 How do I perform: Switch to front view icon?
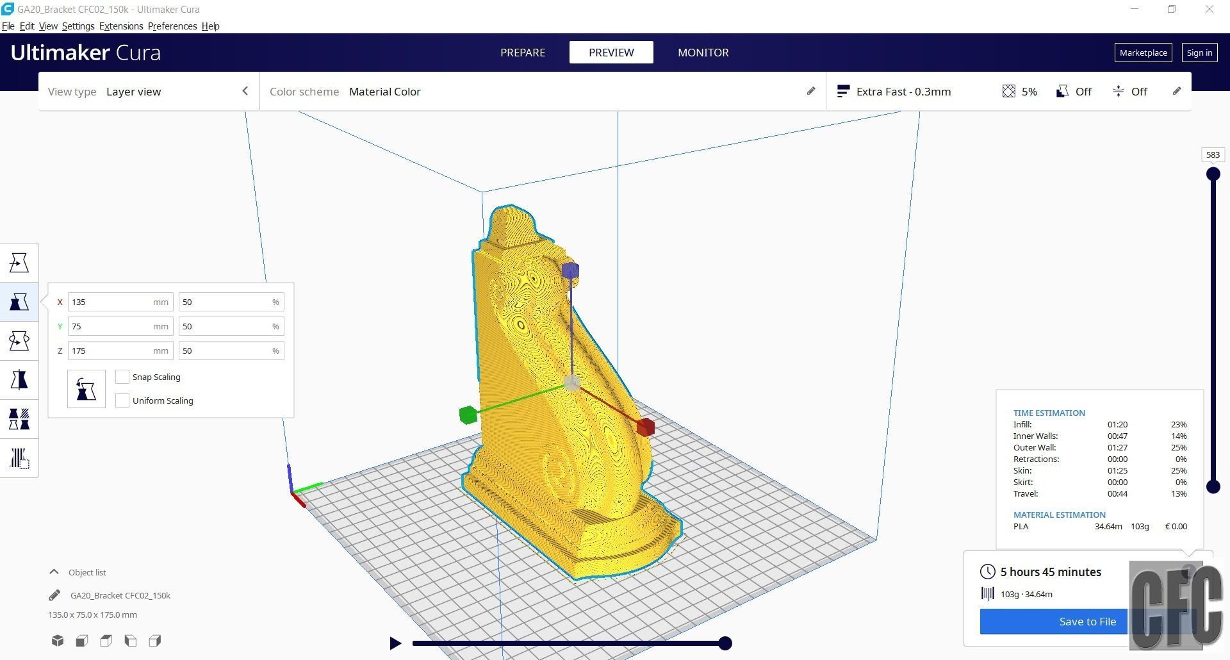[82, 641]
